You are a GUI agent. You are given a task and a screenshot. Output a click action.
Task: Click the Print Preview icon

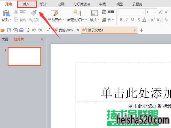pyautogui.click(x=27, y=30)
